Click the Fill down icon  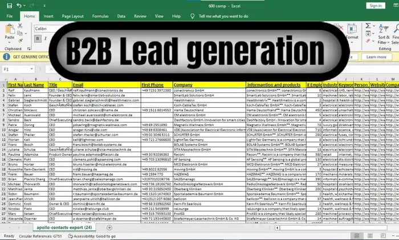tap(368, 33)
